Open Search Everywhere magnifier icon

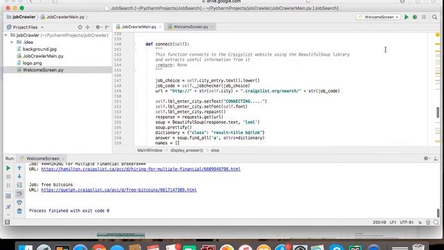435,17
